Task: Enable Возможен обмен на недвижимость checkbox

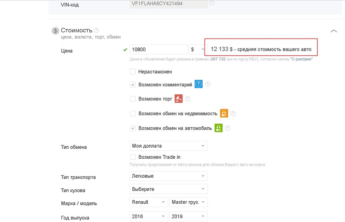Action: click(133, 114)
